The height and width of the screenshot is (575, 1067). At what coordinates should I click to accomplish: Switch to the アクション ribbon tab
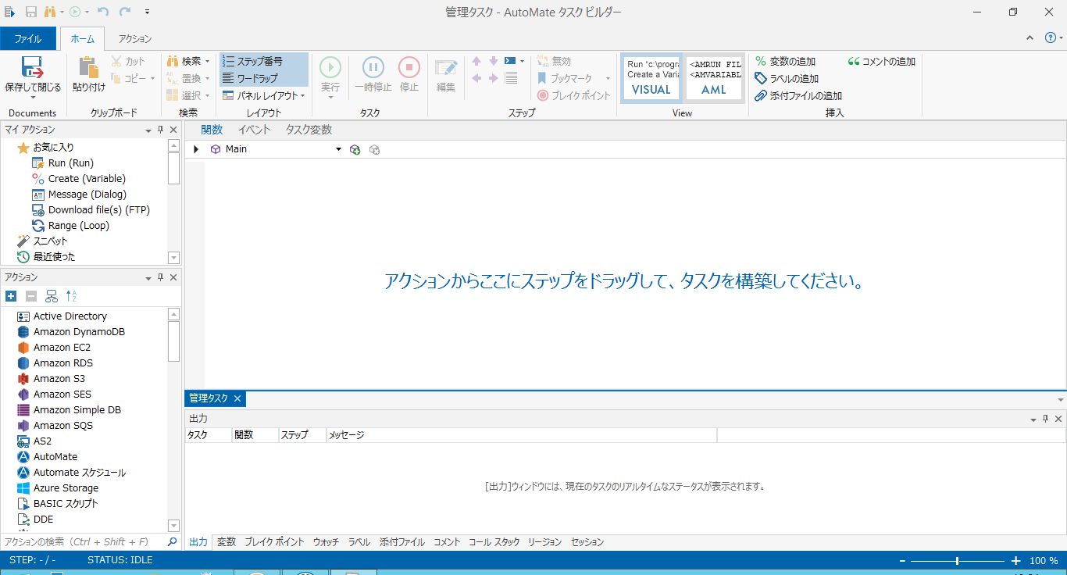pos(135,38)
